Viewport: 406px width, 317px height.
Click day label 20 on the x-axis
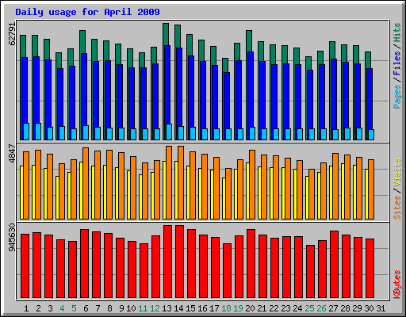pyautogui.click(x=250, y=308)
